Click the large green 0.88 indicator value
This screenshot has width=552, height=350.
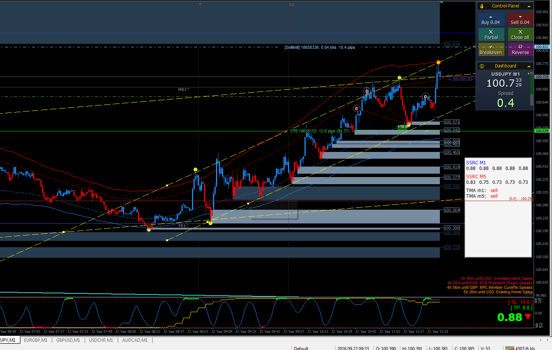pos(510,317)
